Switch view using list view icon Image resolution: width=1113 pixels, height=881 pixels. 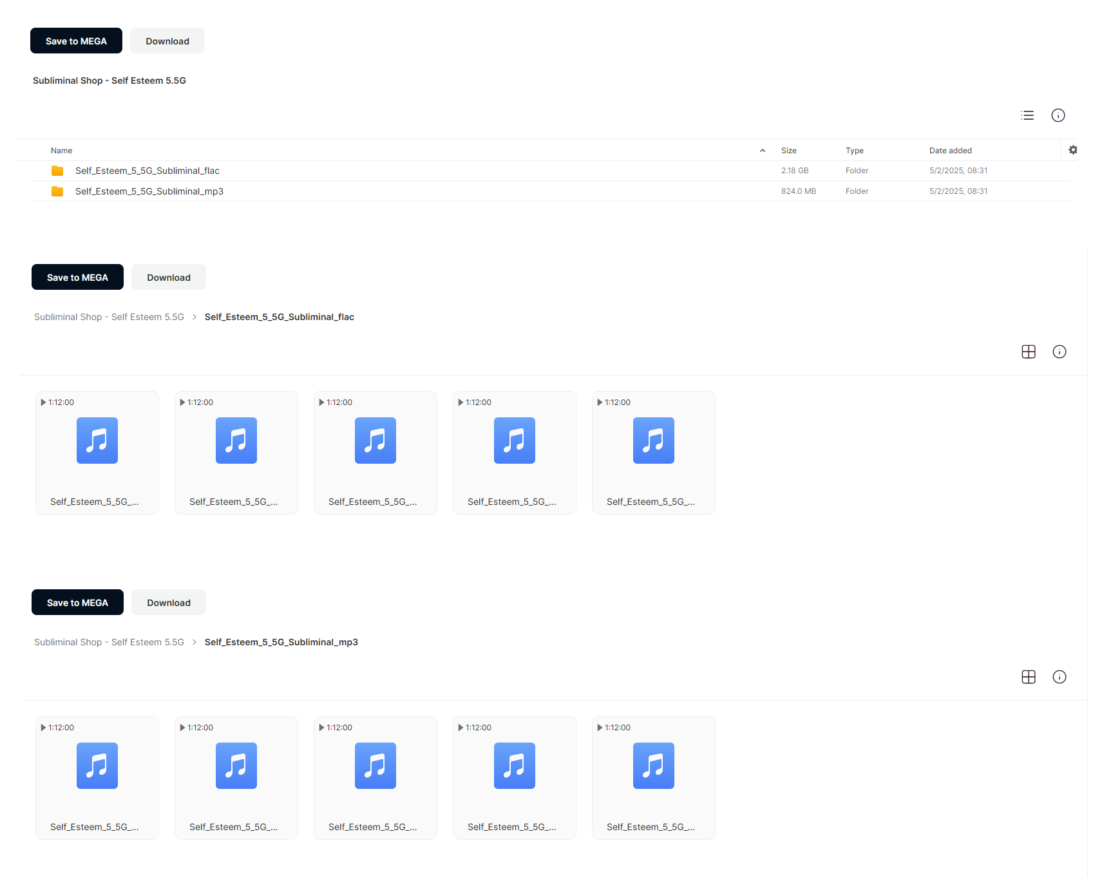click(x=1027, y=115)
